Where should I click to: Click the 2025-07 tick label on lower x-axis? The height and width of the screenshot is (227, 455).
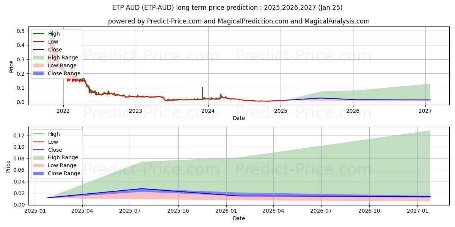(130, 211)
